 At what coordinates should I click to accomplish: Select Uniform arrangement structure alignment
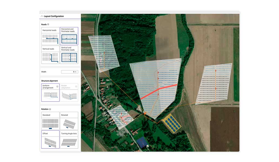pyautogui.click(x=50, y=93)
